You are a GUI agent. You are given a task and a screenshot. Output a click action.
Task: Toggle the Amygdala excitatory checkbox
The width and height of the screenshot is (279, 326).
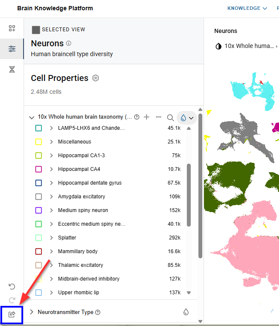[x=39, y=197]
